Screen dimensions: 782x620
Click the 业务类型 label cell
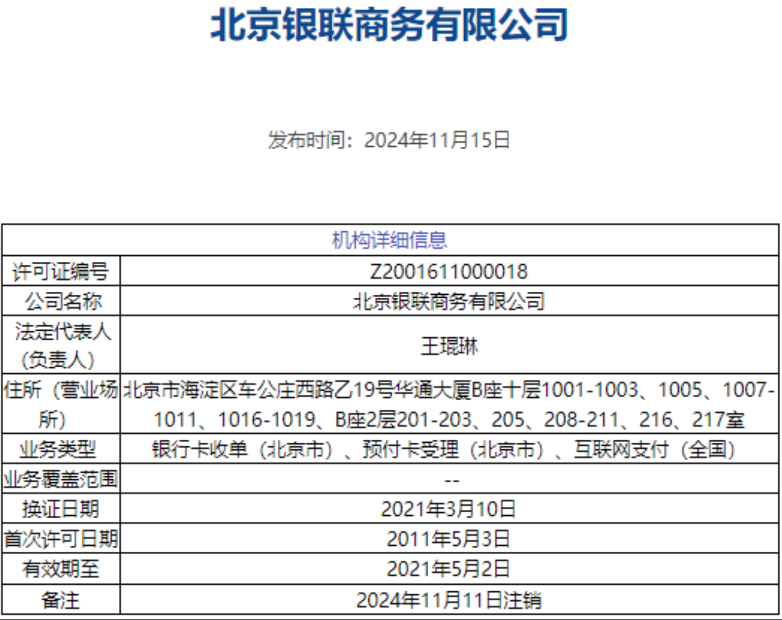pyautogui.click(x=60, y=449)
